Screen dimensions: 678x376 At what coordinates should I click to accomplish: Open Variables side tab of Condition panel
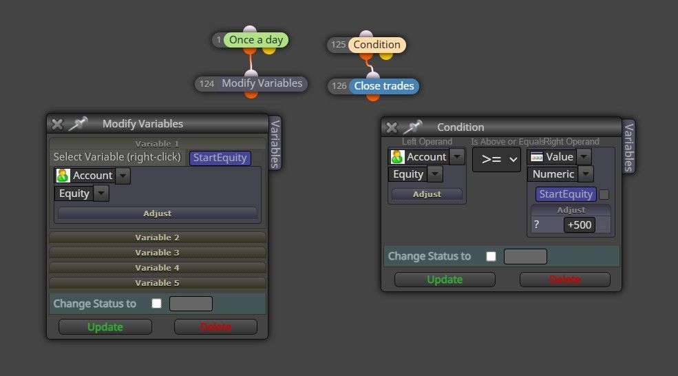pos(628,147)
